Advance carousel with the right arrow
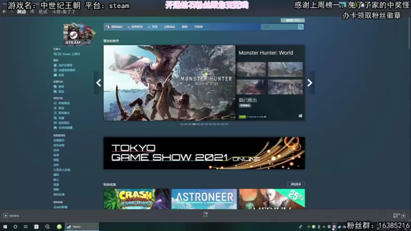The width and height of the screenshot is (411, 231). tap(310, 83)
